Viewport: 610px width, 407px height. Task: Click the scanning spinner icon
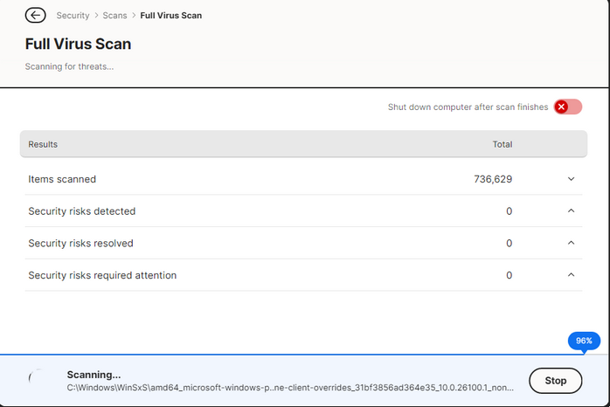coord(35,380)
